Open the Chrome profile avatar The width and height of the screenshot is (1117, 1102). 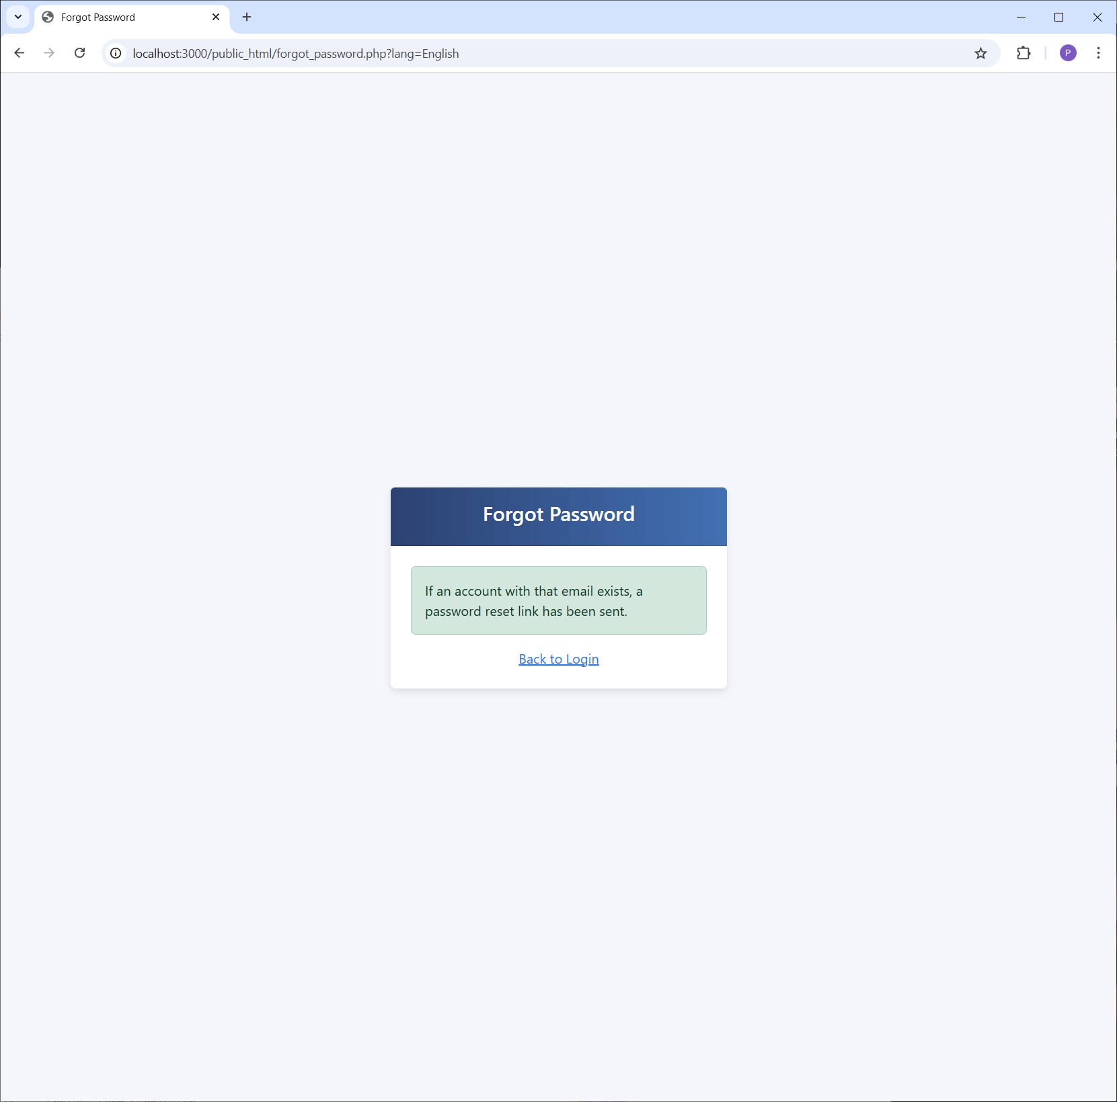tap(1068, 53)
